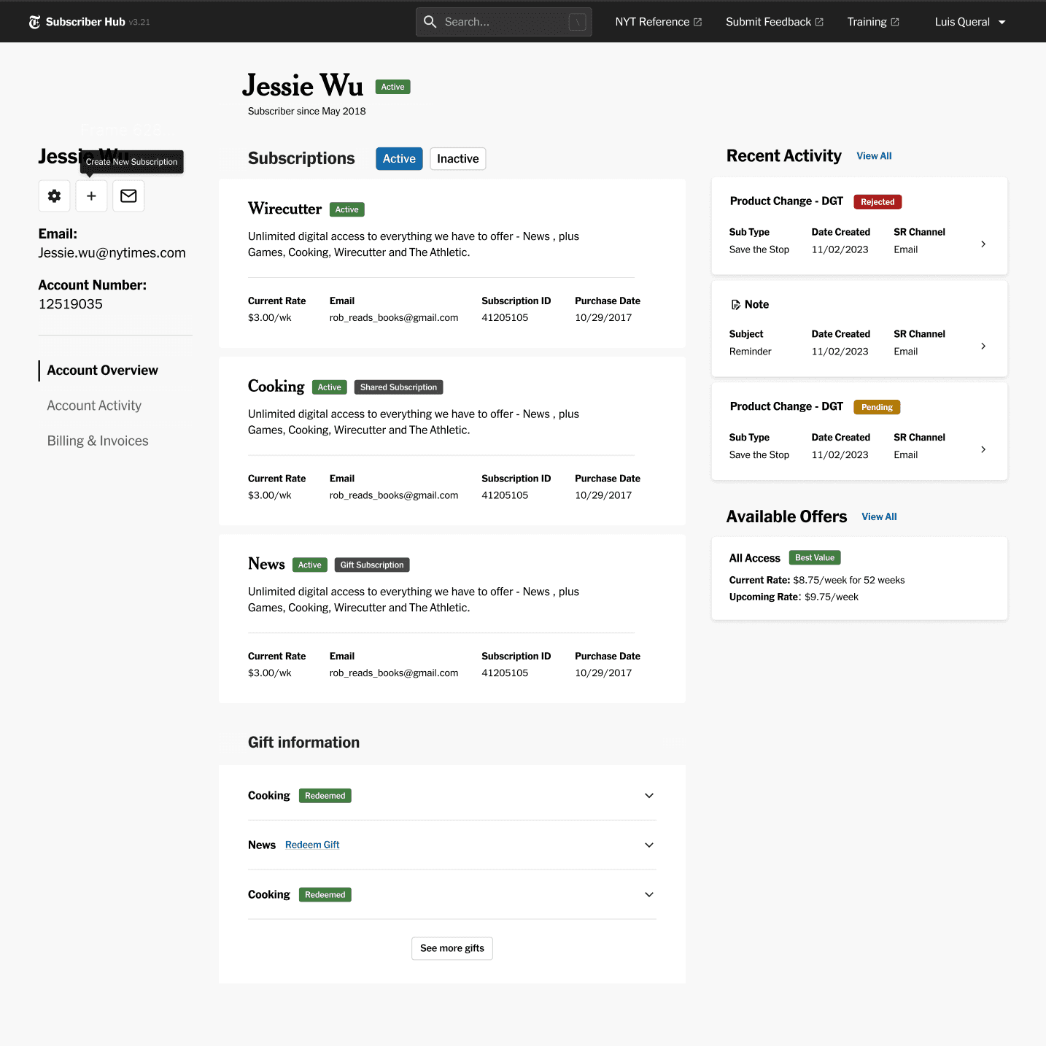Click the Current Rate $8.75/week offer text

[817, 580]
